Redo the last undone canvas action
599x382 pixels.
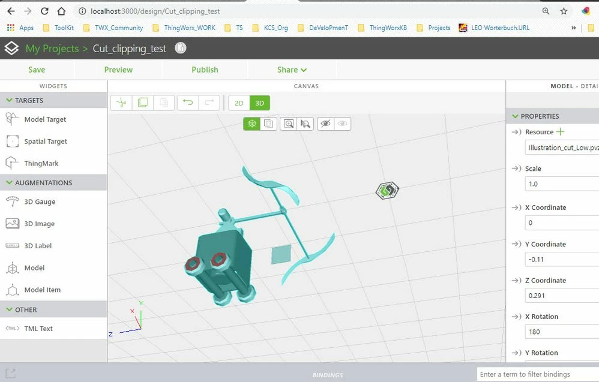[x=209, y=103]
